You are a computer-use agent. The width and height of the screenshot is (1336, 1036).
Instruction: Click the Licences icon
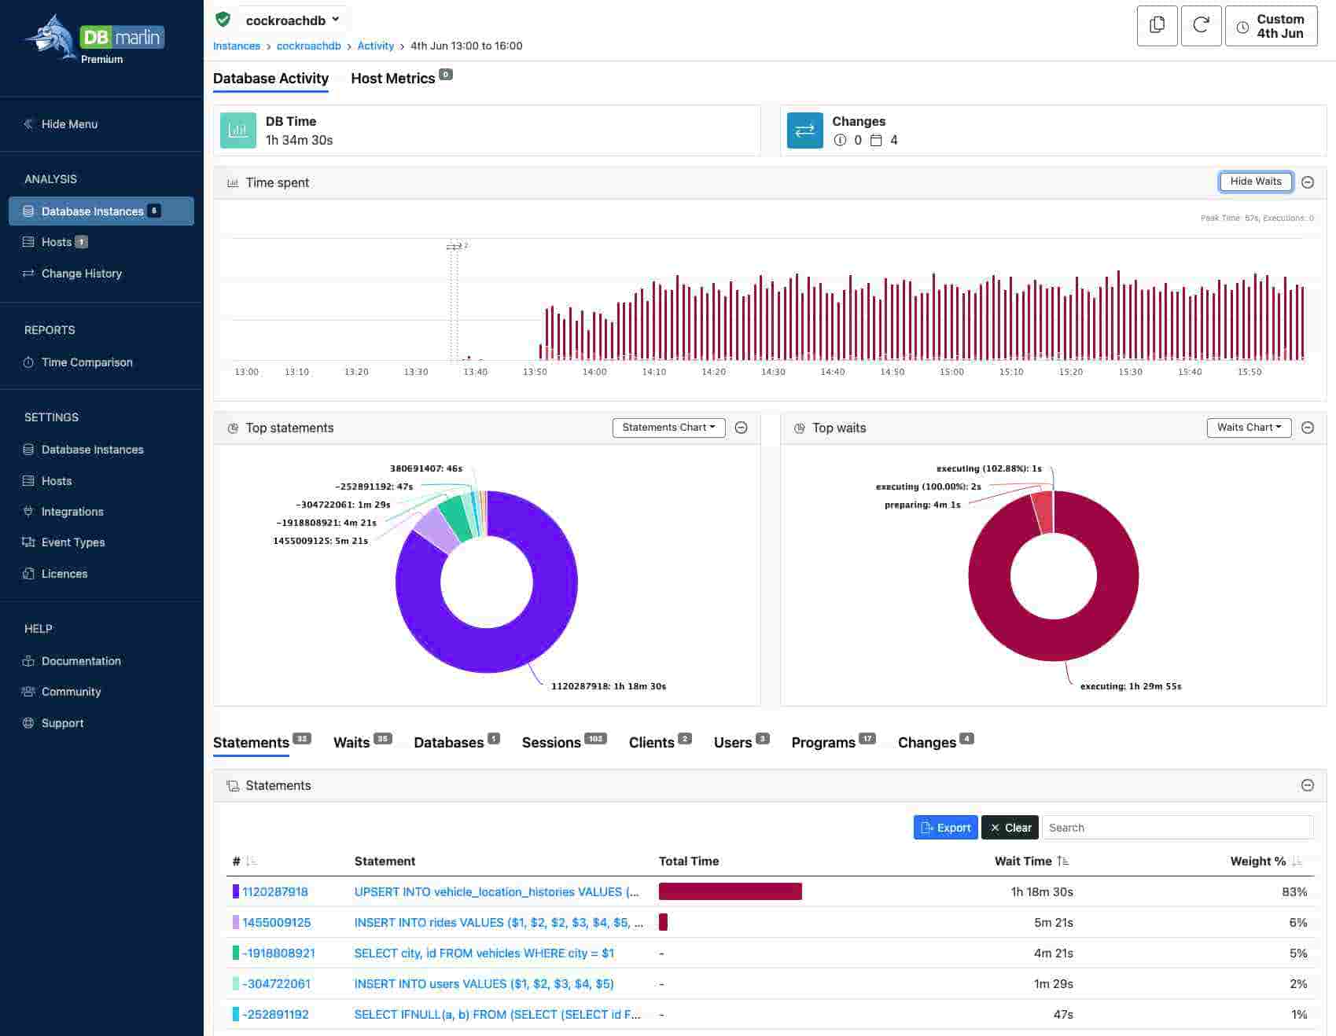coord(28,574)
